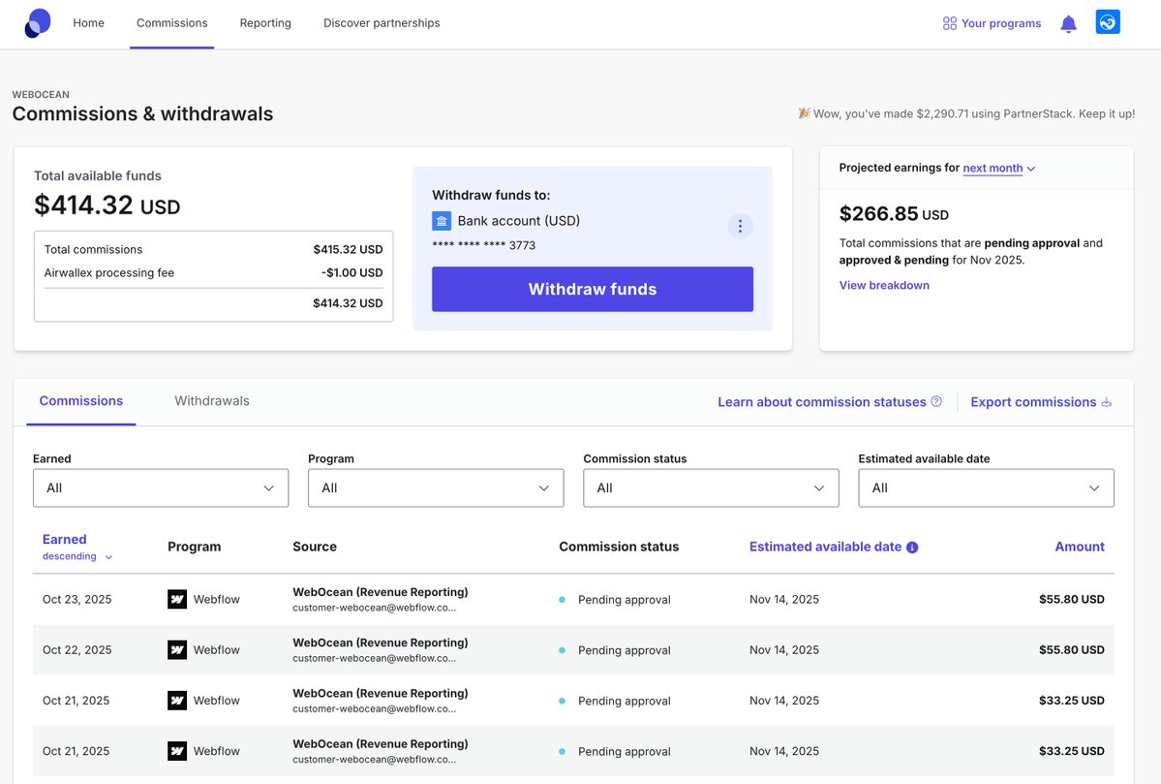1161x784 pixels.
Task: Click the PartnerStack logo
Action: tap(38, 23)
